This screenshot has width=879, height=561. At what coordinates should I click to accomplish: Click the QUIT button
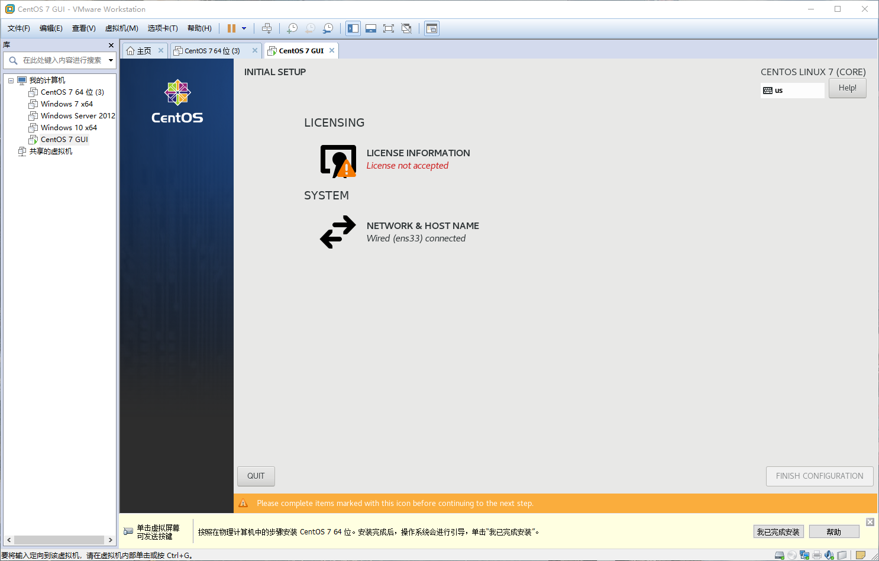click(x=256, y=476)
